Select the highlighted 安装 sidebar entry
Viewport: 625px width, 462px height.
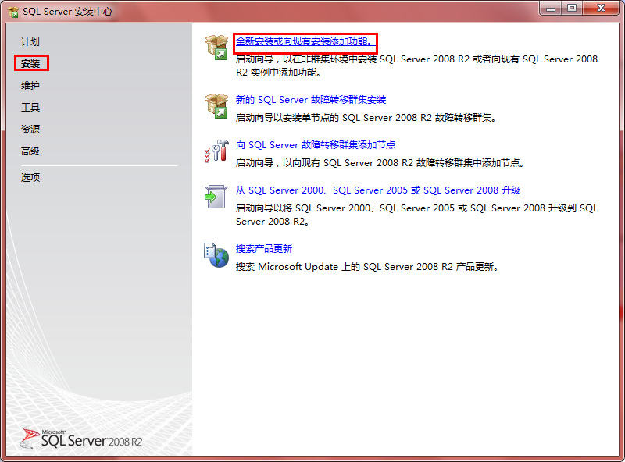click(30, 63)
